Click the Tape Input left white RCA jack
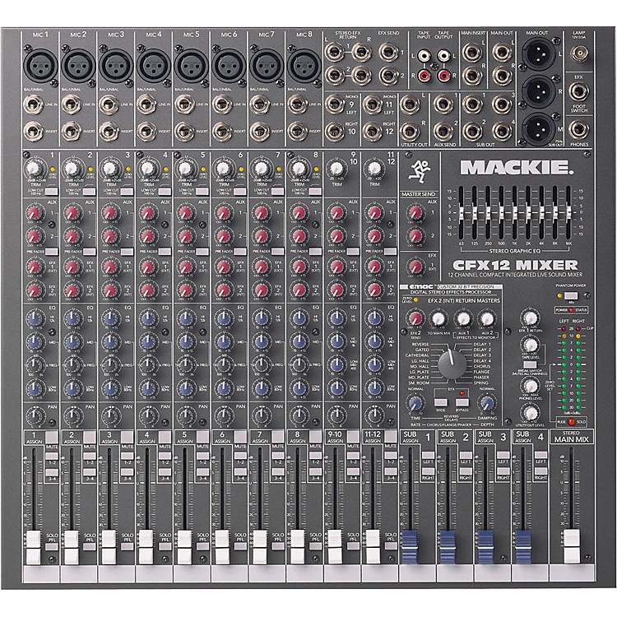 [x=424, y=56]
